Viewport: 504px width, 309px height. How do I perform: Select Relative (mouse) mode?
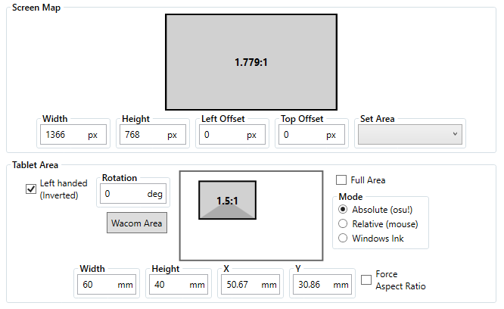(343, 223)
